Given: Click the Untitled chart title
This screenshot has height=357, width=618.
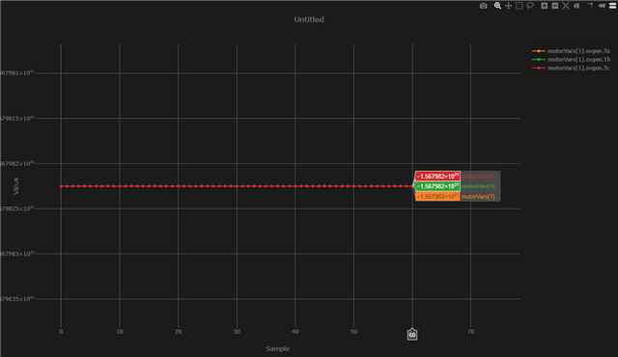Looking at the screenshot, I should pos(309,19).
